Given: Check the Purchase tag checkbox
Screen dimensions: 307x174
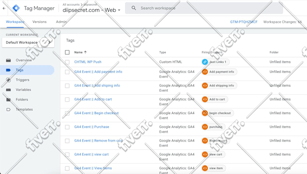Looking at the screenshot, I should [x=67, y=127].
